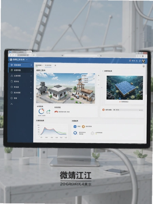153x204 pixels.
Task: Open the dropdown chevron beside the header title
Action: 27,60
